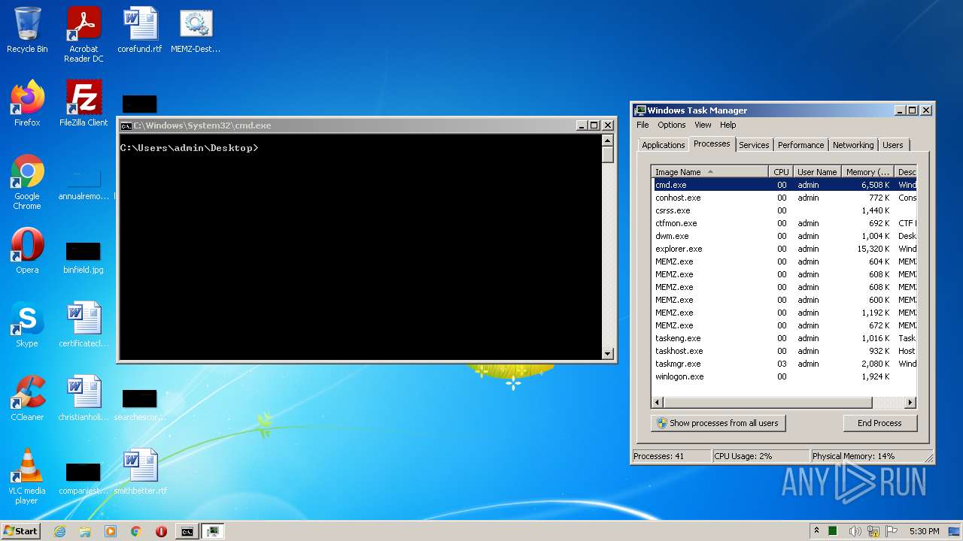Open Google Chrome desktop shortcut

coord(27,182)
